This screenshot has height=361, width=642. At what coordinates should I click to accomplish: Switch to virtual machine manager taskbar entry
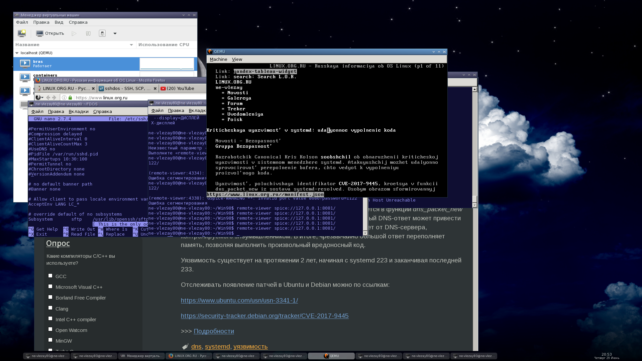tap(141, 356)
